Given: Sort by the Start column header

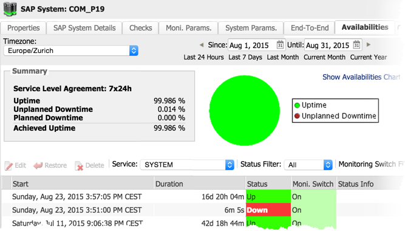Looking at the screenshot, I should click(x=83, y=184).
